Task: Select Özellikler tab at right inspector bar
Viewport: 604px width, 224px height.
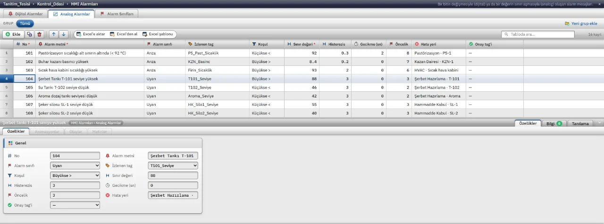Action: click(528, 123)
